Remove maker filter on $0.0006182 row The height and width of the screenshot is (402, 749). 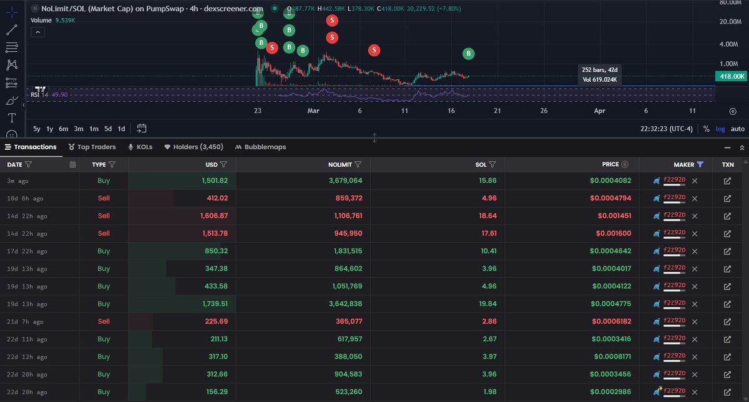point(695,321)
